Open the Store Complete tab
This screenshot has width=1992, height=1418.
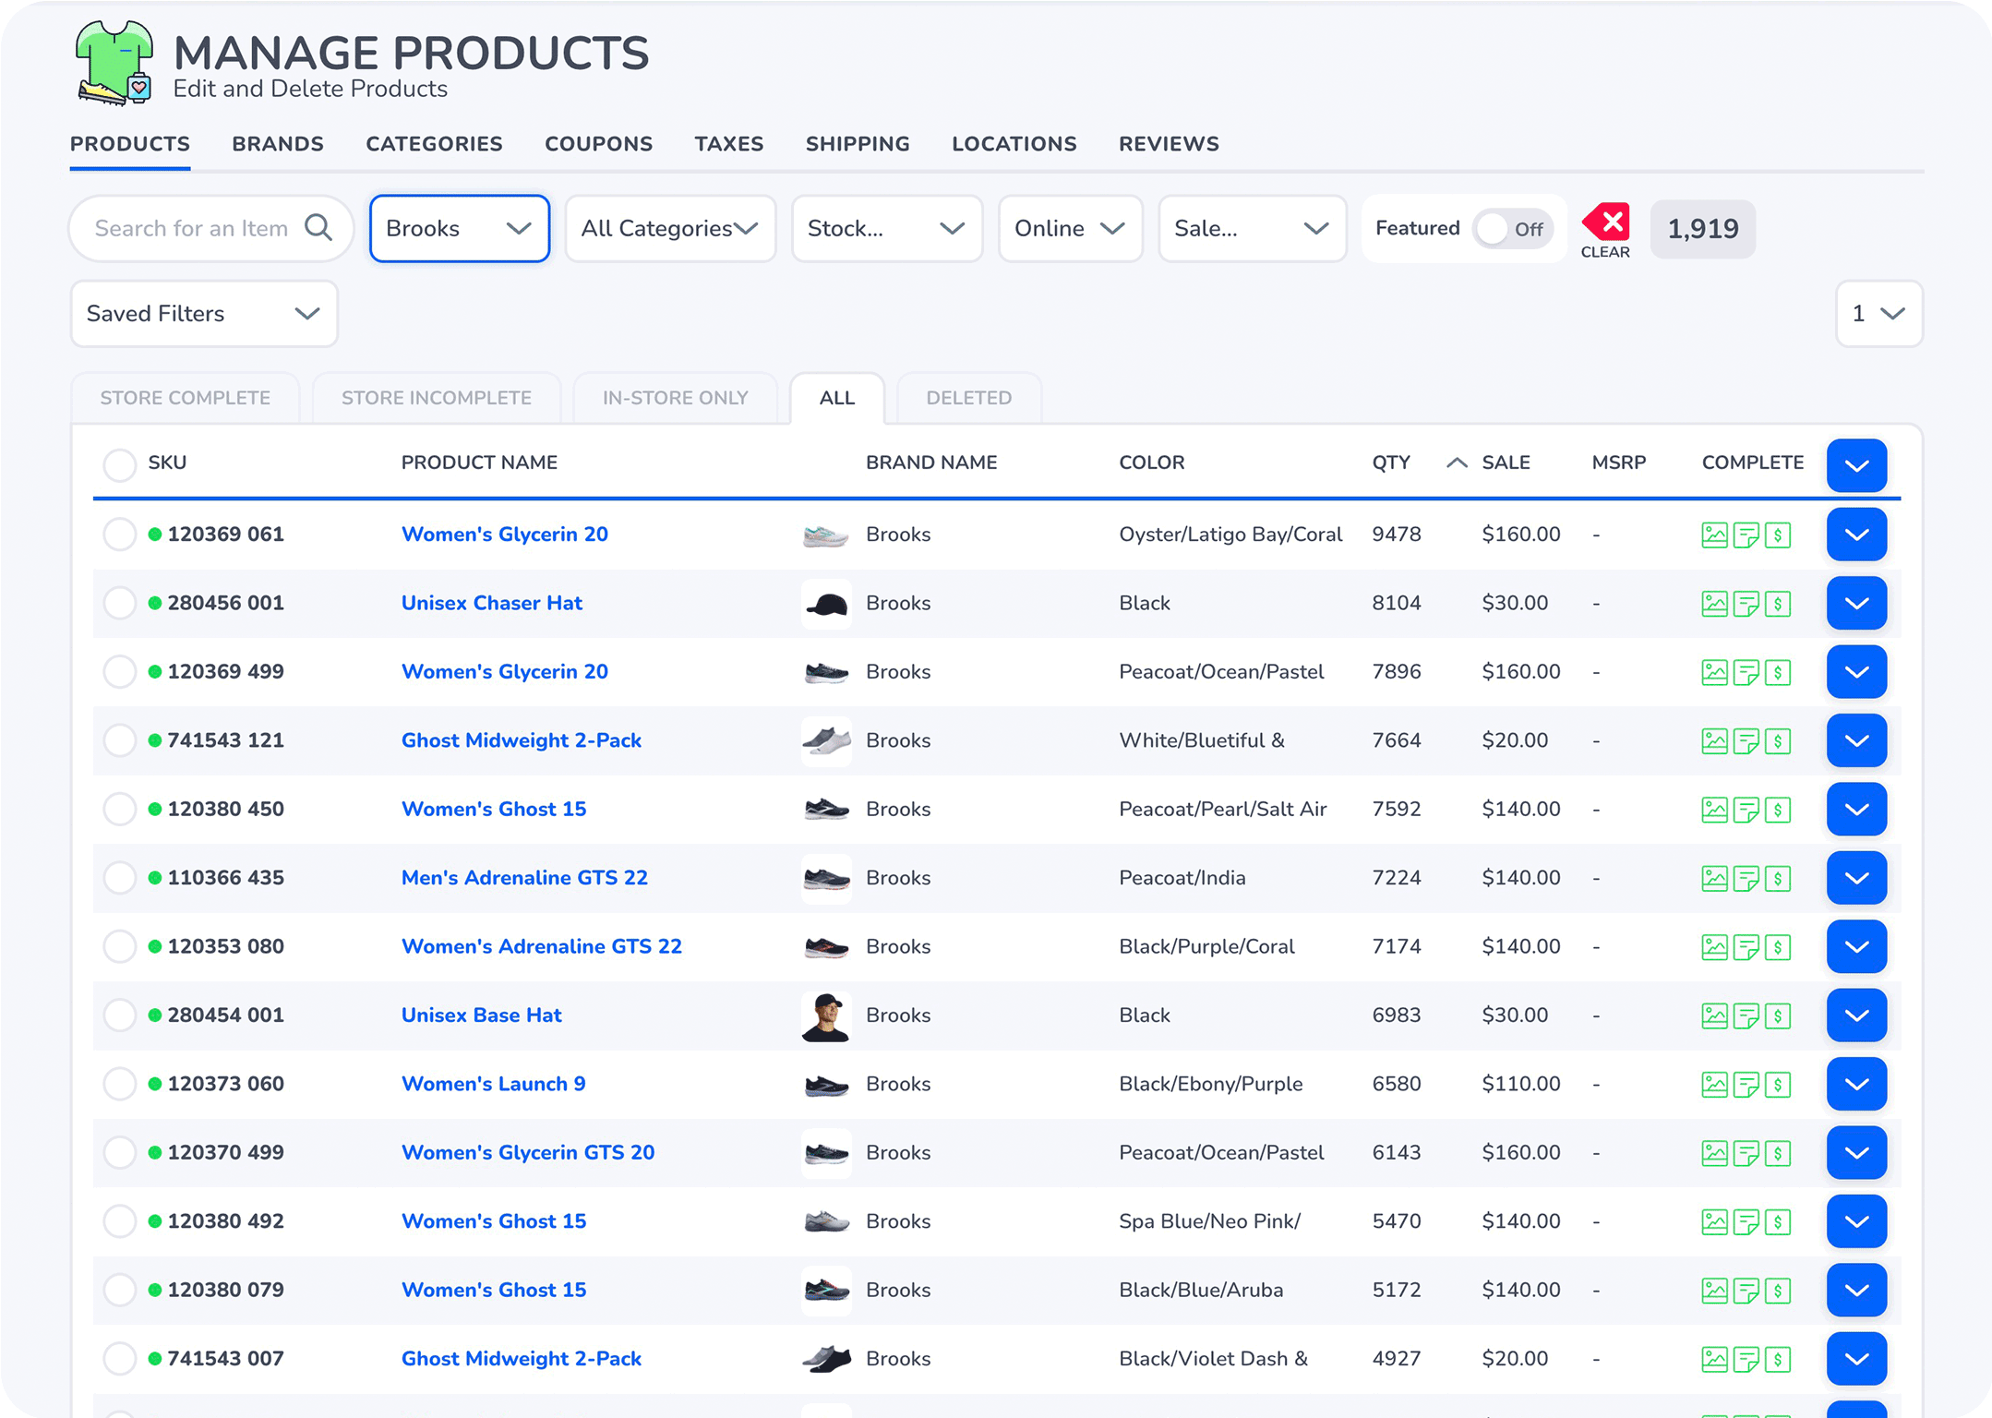pyautogui.click(x=185, y=398)
